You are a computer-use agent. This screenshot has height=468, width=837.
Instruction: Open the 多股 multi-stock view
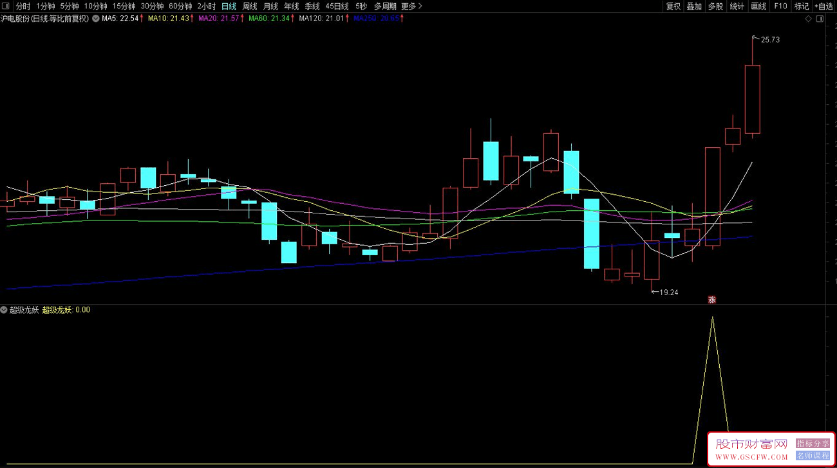715,6
